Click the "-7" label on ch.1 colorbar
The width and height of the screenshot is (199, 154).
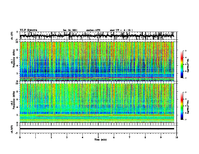tap(185, 78)
